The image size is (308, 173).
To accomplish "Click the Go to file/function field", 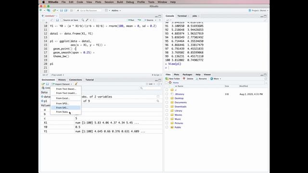I will (x=89, y=11).
